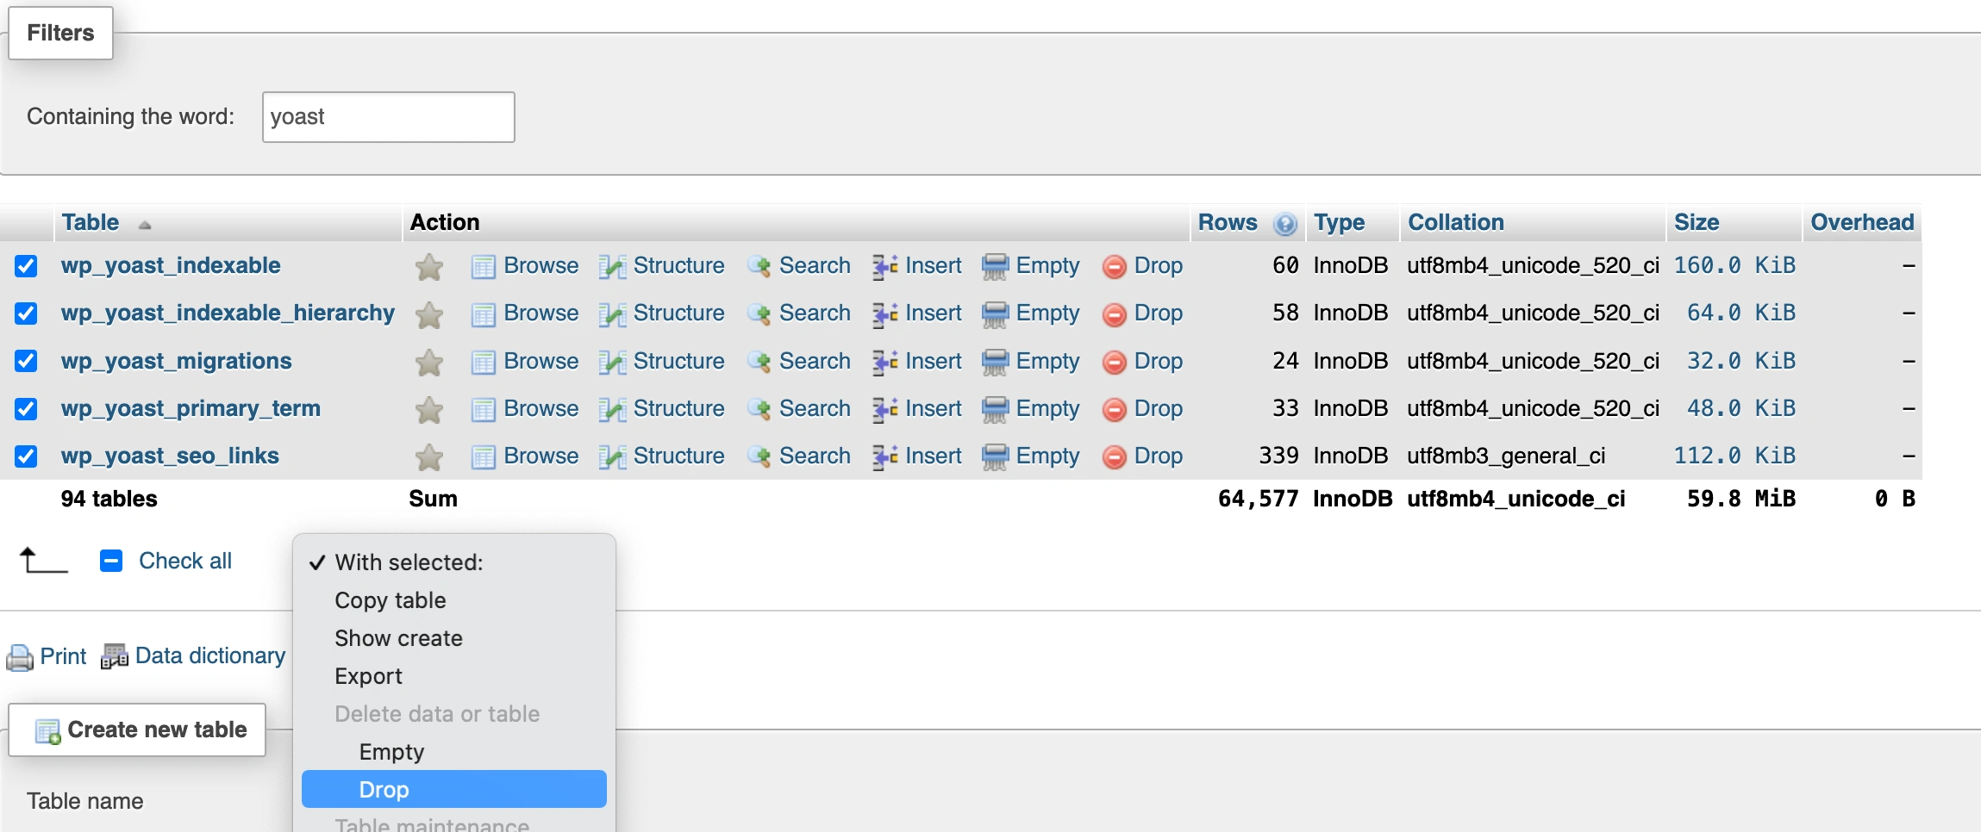Select Copy table action
The height and width of the screenshot is (832, 1981).
click(390, 600)
